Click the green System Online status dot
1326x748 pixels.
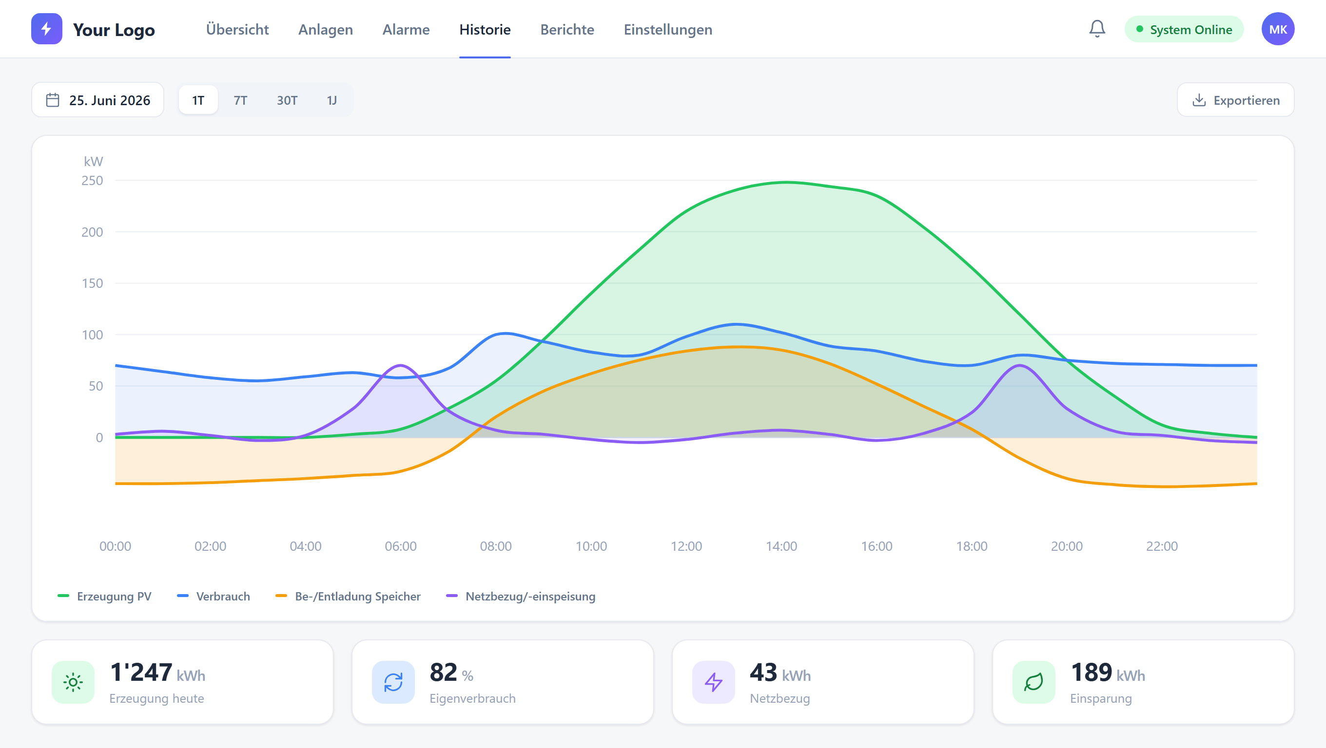pos(1140,29)
